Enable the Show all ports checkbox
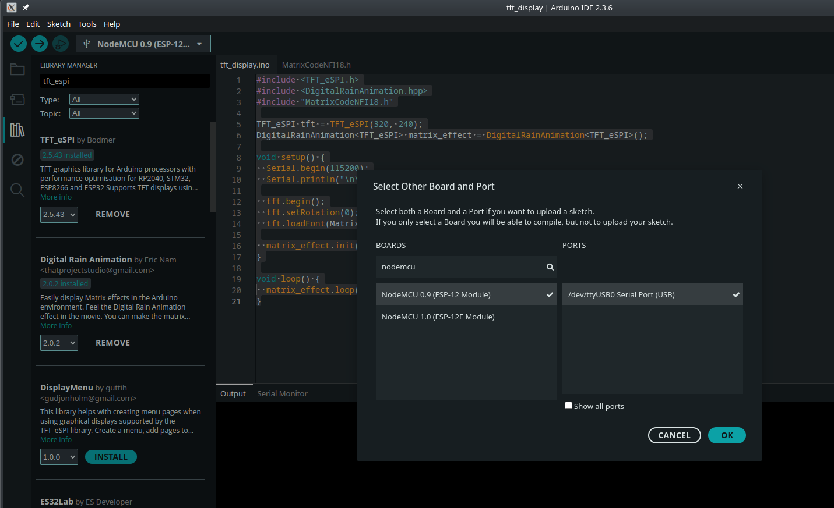Image resolution: width=834 pixels, height=508 pixels. (568, 406)
